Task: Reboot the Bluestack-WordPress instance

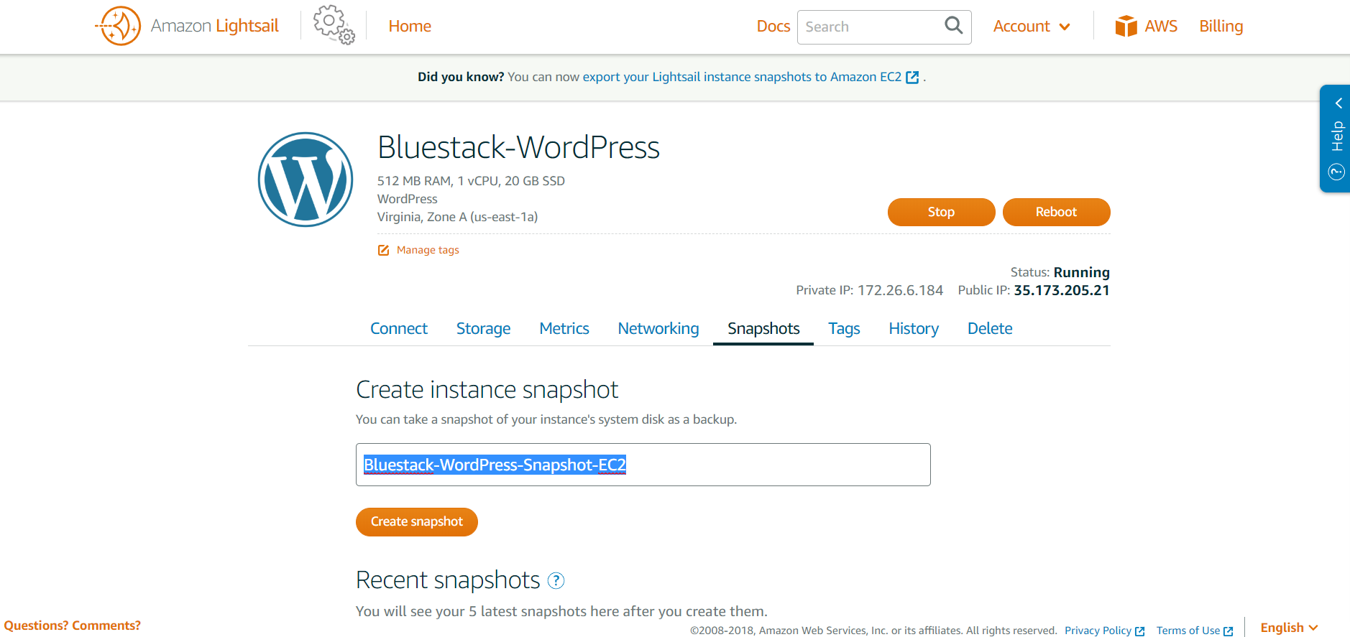Action: (1056, 212)
